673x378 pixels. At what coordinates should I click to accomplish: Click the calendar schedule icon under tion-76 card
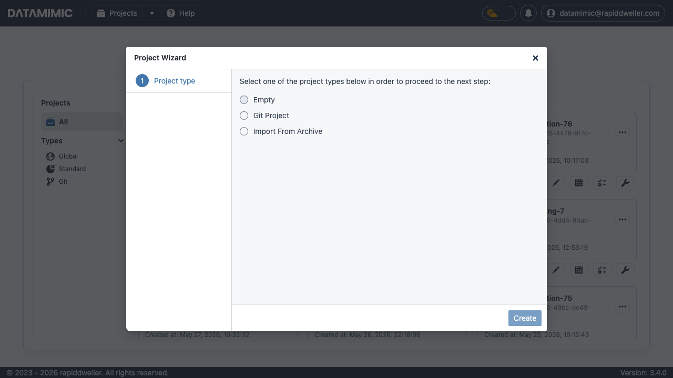click(579, 183)
